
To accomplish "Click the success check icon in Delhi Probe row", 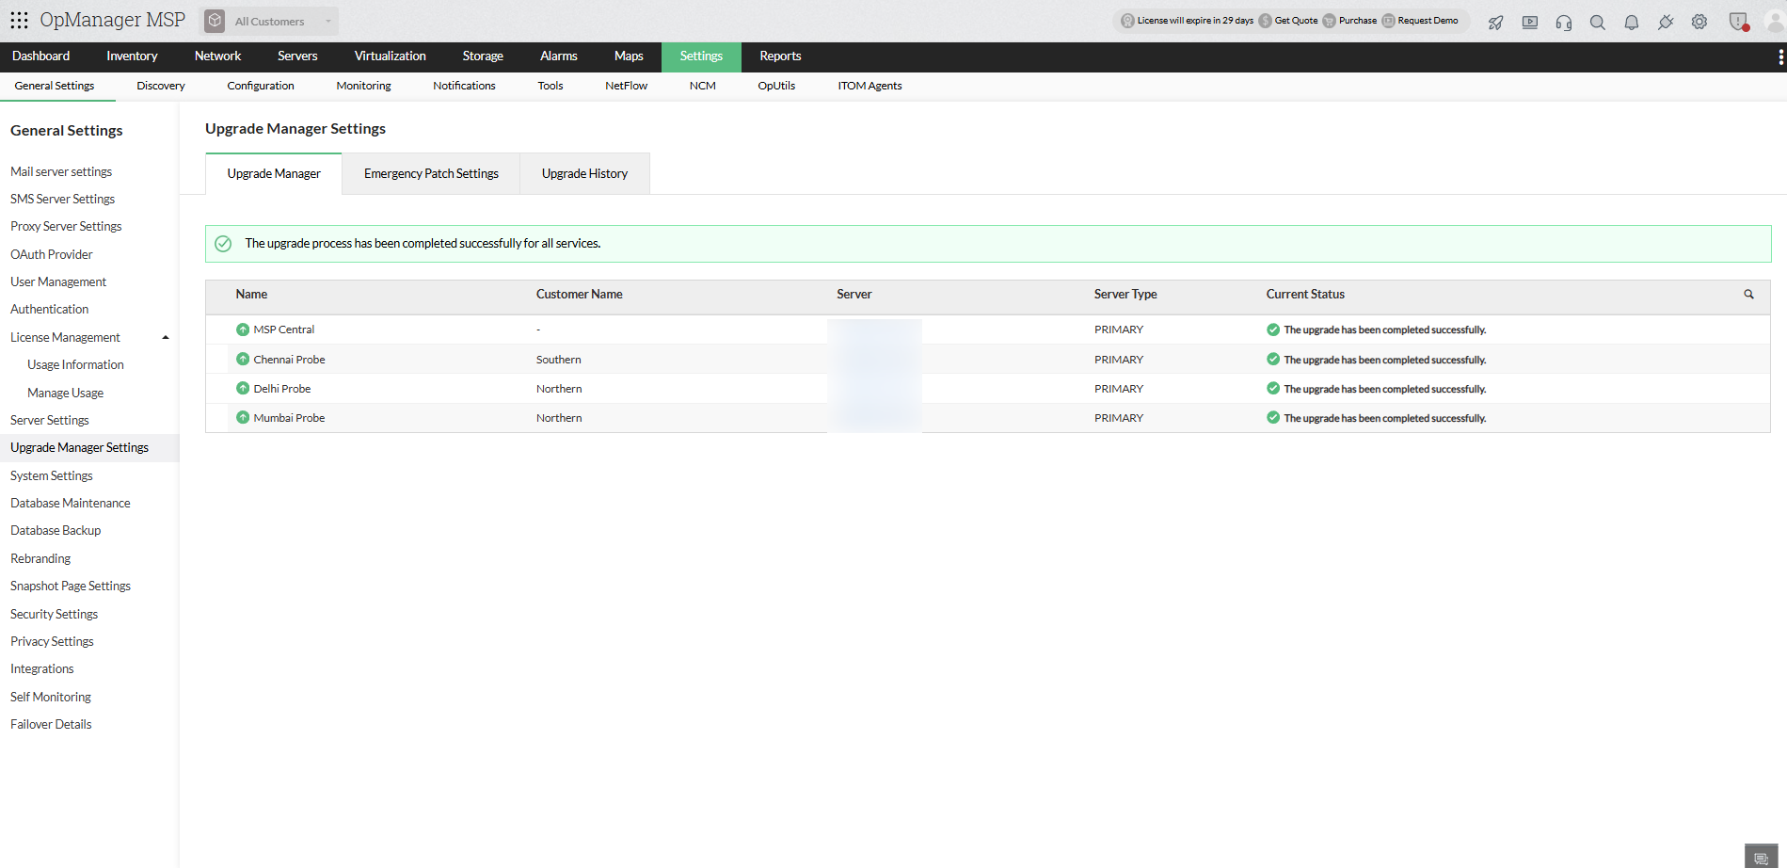I will (x=1273, y=389).
